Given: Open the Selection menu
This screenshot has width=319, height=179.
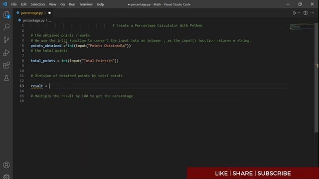Looking at the screenshot, I should point(38,4).
